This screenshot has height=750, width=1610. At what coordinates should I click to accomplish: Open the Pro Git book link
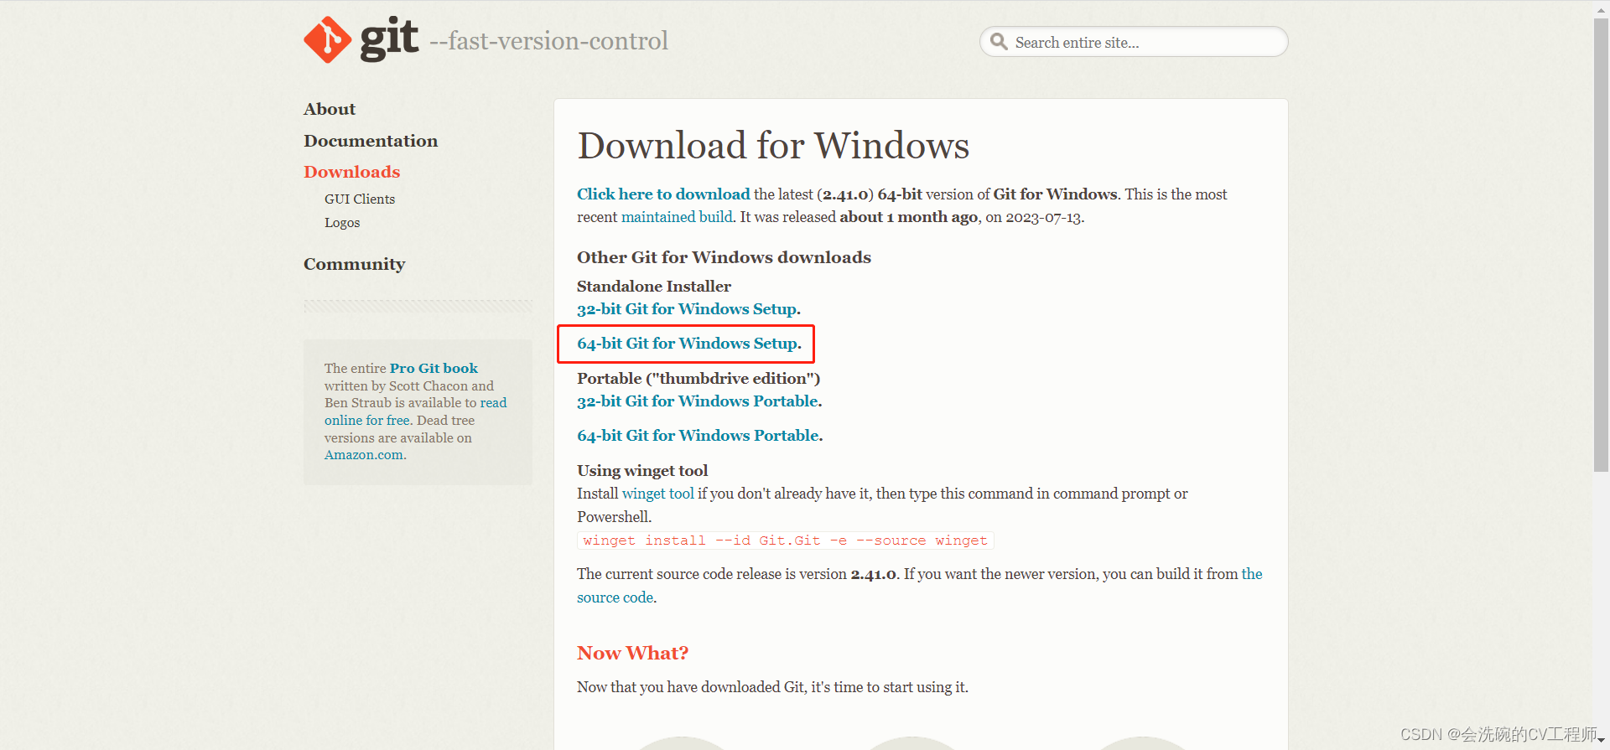[x=434, y=369]
